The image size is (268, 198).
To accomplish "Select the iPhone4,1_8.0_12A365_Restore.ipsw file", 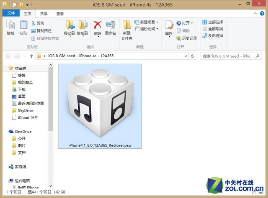I will tap(100, 106).
